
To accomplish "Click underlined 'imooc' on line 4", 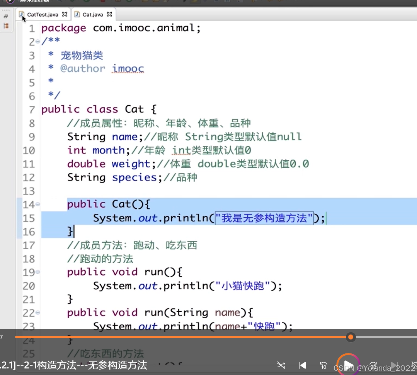I will 128,69.
